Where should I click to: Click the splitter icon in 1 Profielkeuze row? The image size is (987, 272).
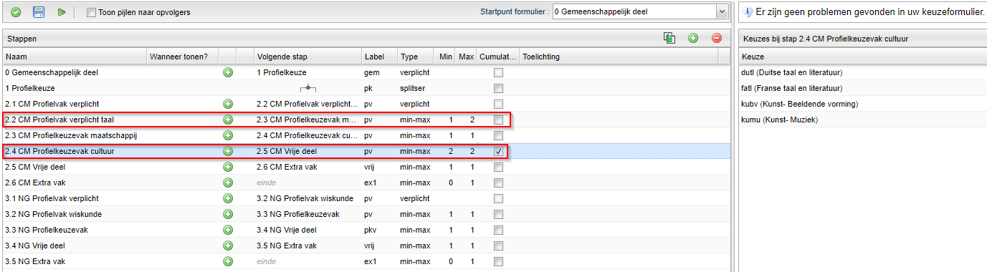pyautogui.click(x=307, y=88)
